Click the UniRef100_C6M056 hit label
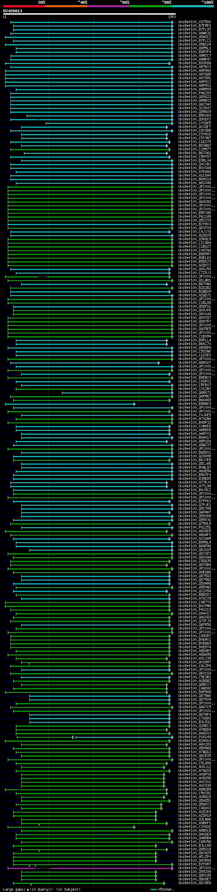The height and width of the screenshot is (892, 217). (195, 842)
